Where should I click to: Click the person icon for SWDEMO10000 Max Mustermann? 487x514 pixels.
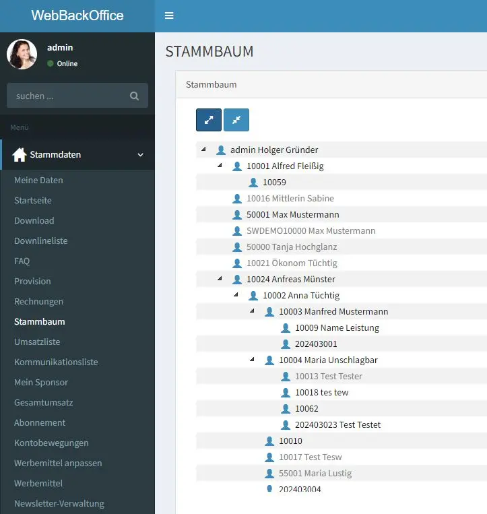pos(237,231)
